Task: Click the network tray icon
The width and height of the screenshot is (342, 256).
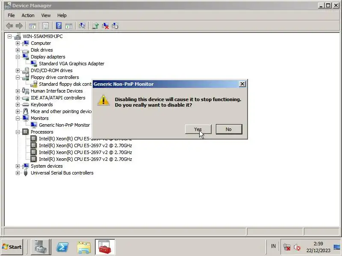Action: [287, 247]
